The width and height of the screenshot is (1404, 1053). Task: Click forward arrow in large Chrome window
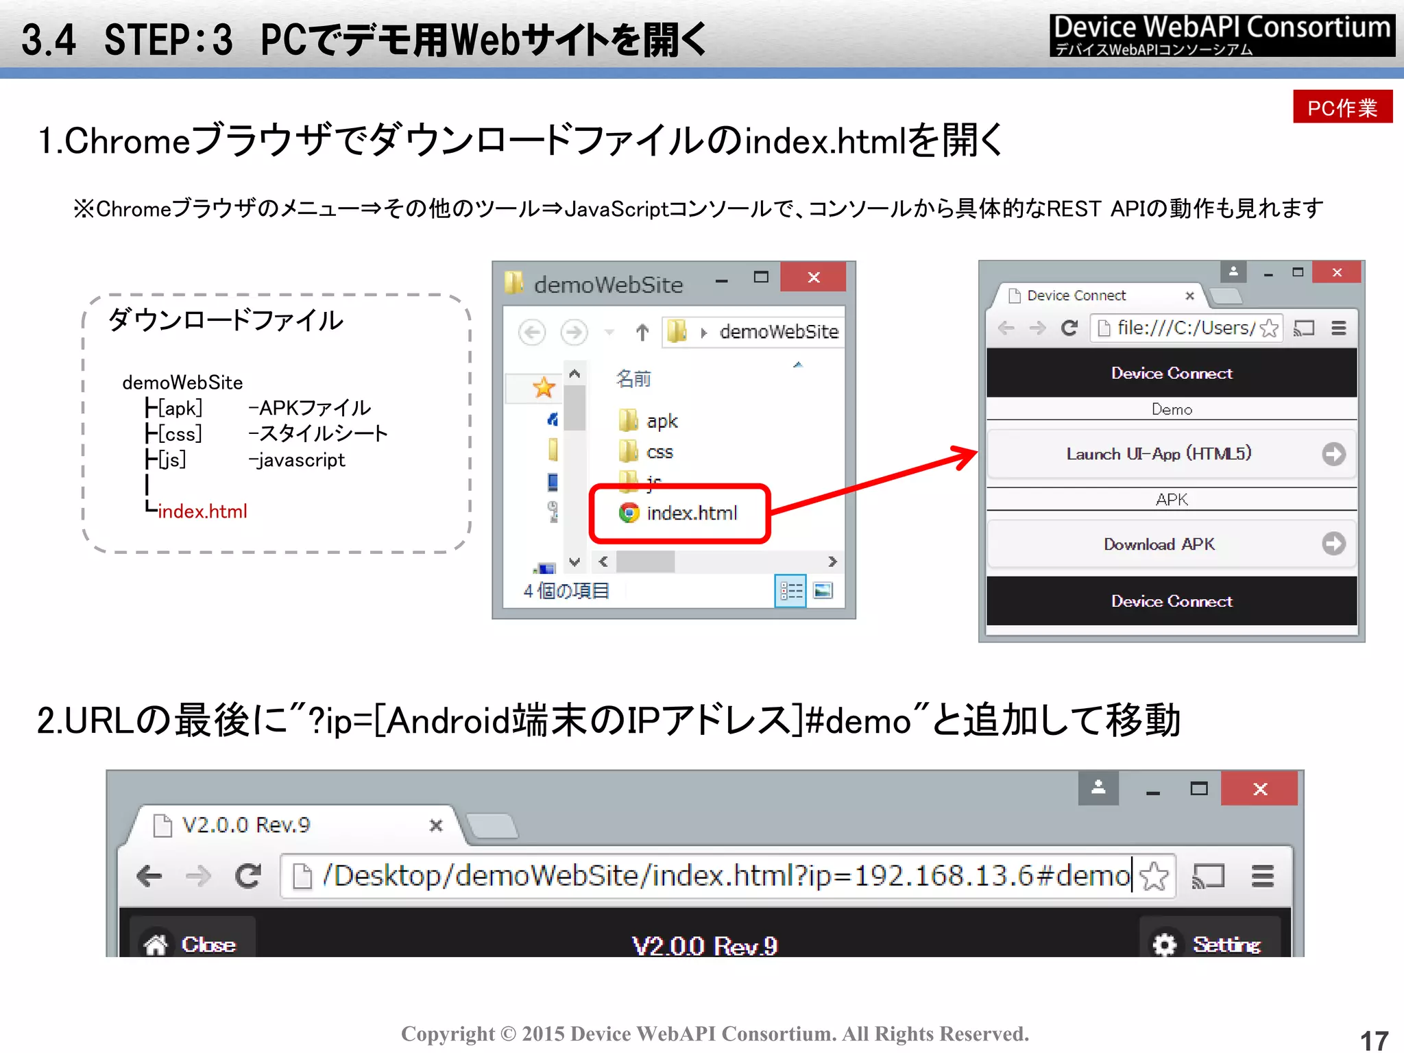198,876
